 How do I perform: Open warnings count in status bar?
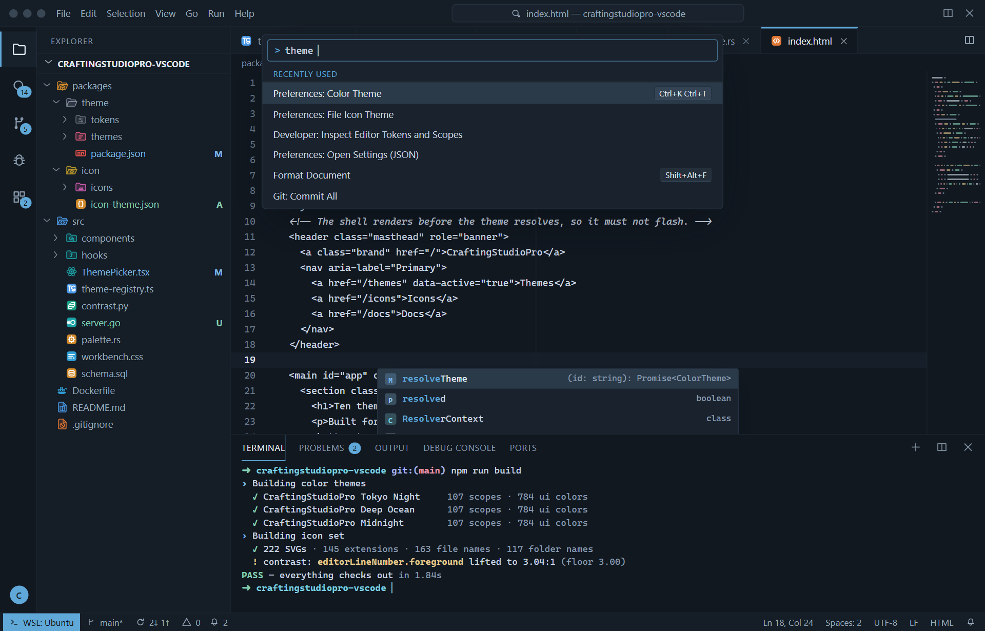coord(191,622)
